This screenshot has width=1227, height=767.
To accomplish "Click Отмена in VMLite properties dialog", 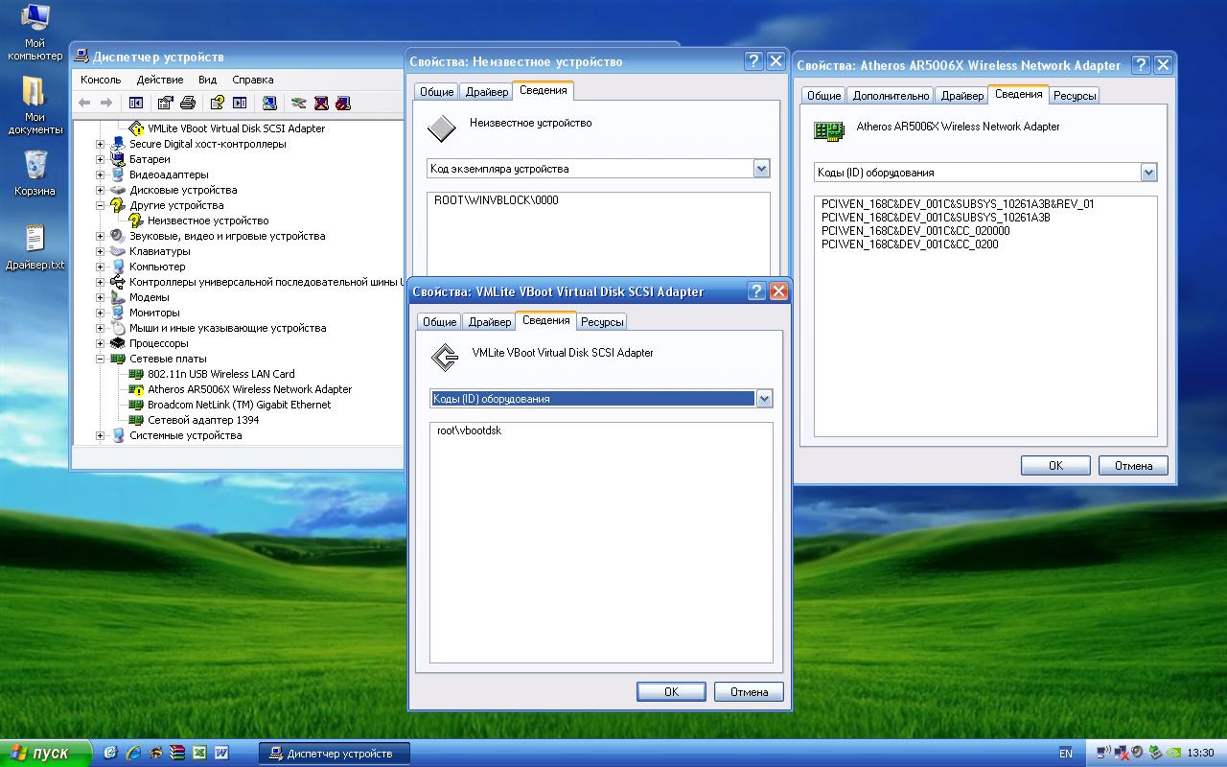I will click(749, 691).
